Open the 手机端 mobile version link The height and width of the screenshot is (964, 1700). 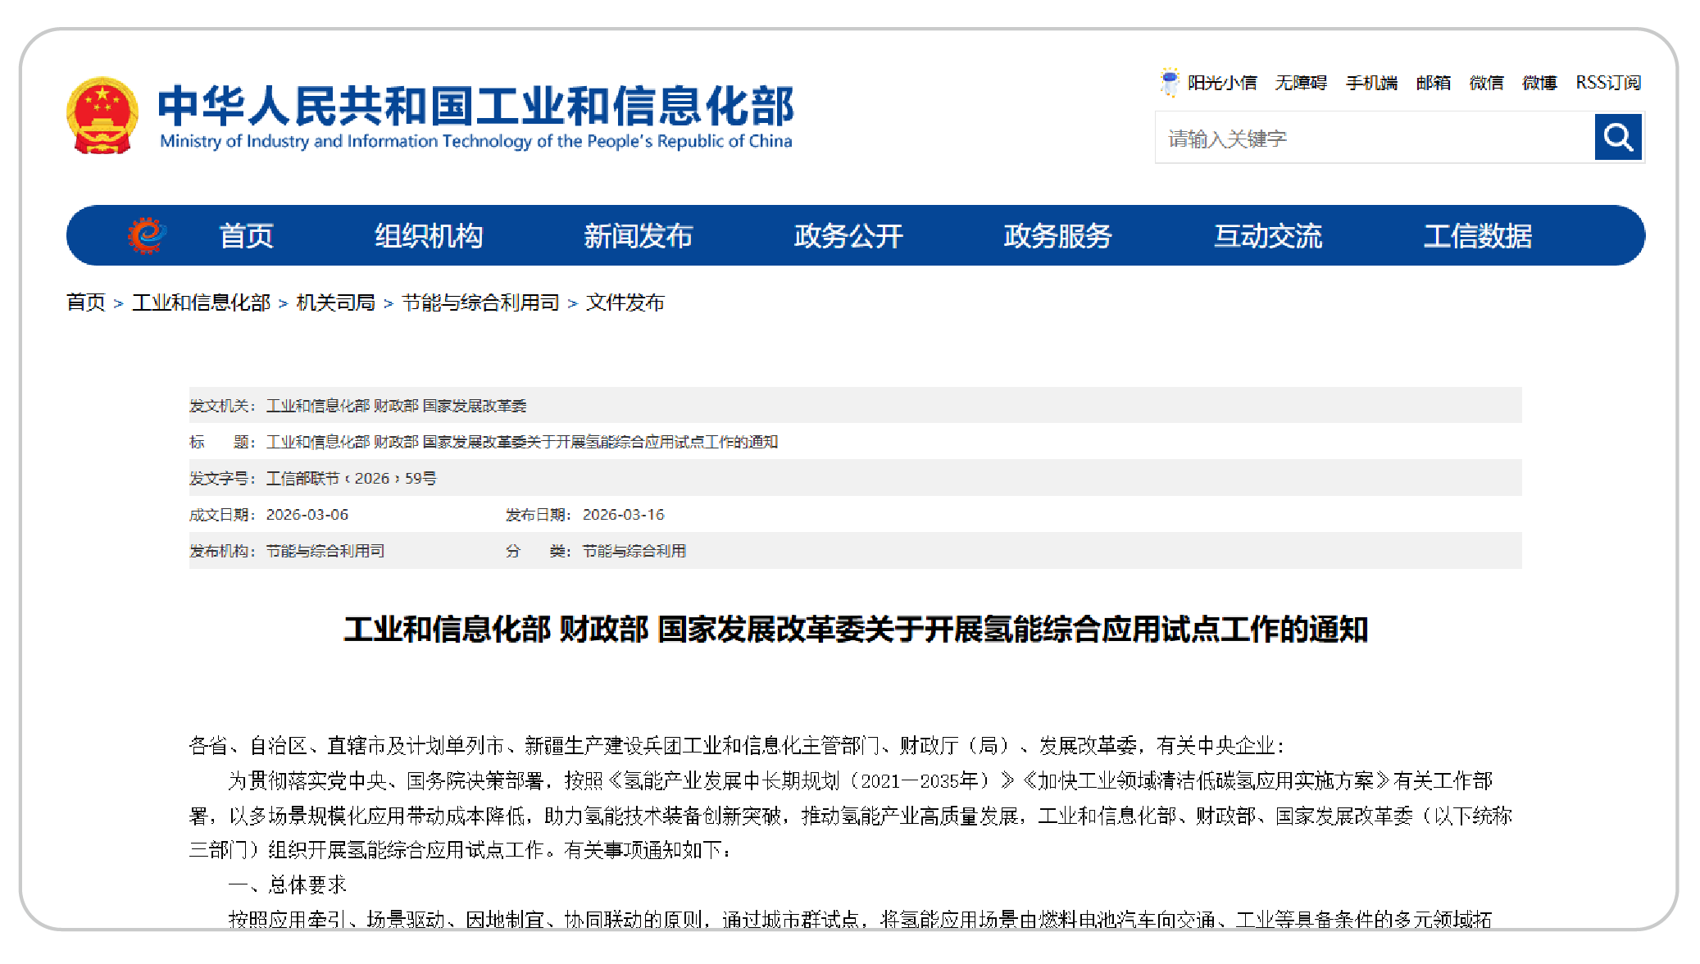pyautogui.click(x=1370, y=83)
